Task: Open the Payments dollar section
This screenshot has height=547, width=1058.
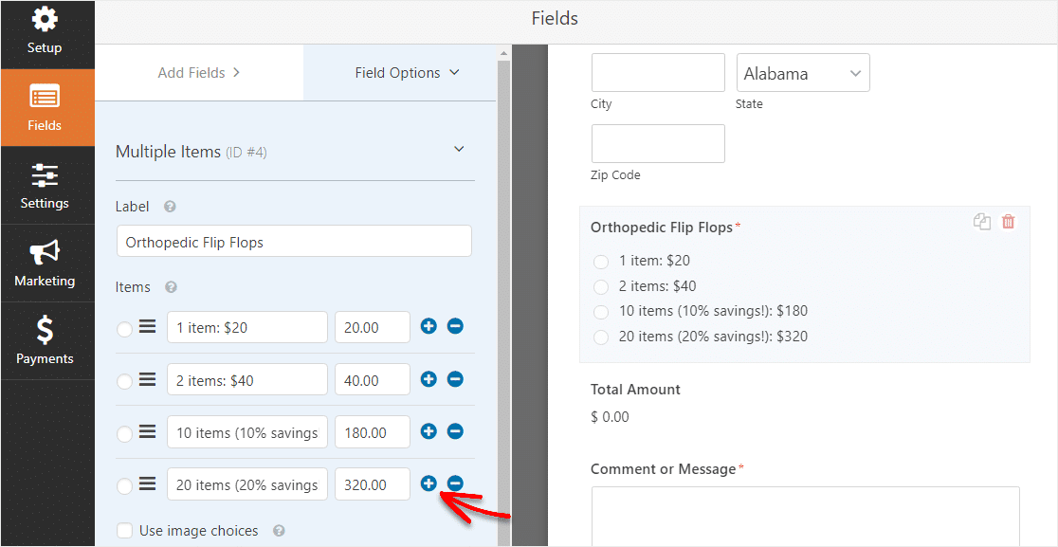Action: [x=45, y=340]
